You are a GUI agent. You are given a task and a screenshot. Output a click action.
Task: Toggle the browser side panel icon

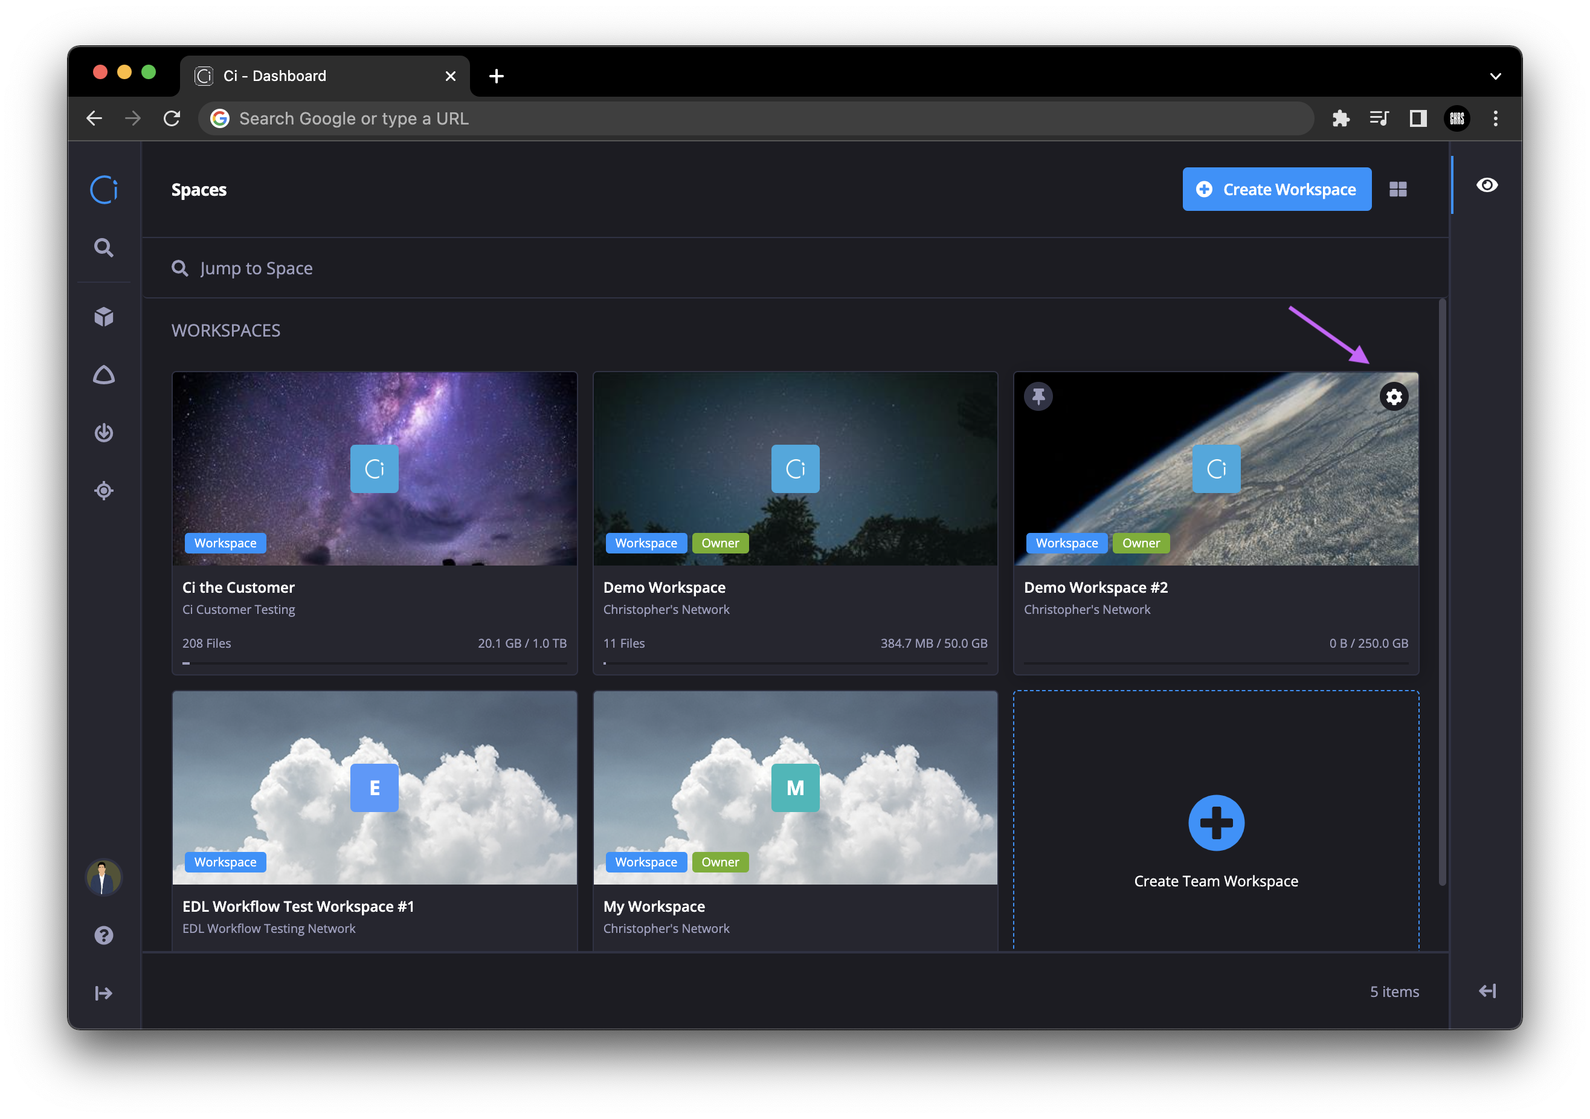(x=1418, y=118)
